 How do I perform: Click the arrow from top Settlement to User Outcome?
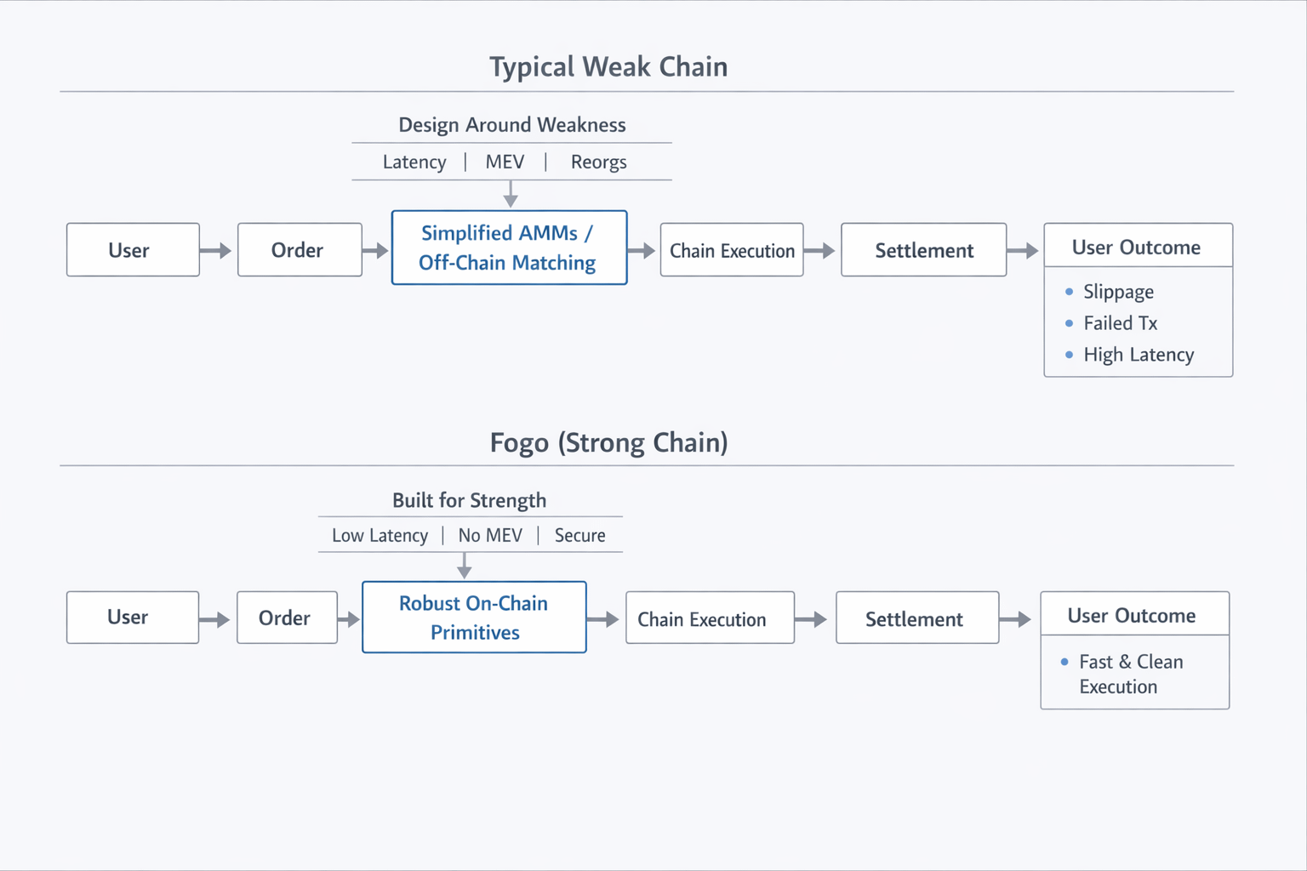tap(1023, 250)
